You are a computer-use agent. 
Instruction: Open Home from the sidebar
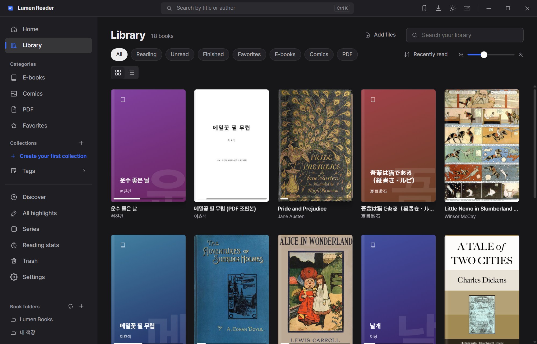[48, 29]
